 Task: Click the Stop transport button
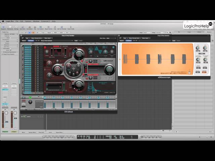[x=62, y=137]
